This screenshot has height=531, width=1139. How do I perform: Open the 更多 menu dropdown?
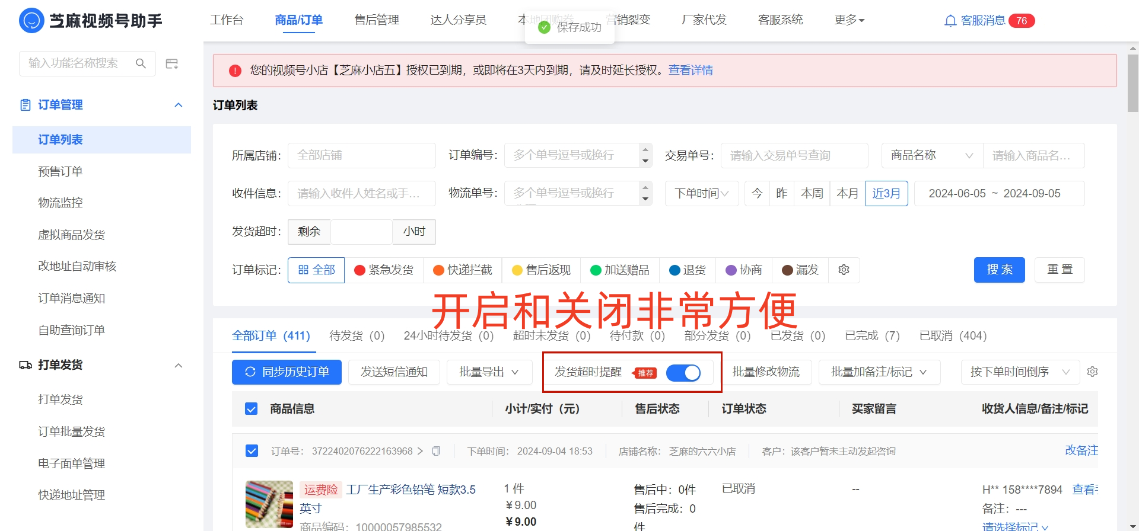coord(850,20)
